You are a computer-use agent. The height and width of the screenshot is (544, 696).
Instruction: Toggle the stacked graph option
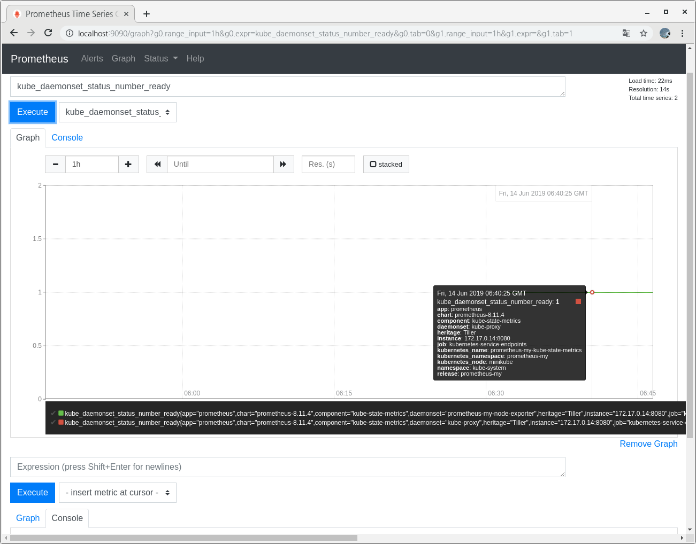coord(386,165)
